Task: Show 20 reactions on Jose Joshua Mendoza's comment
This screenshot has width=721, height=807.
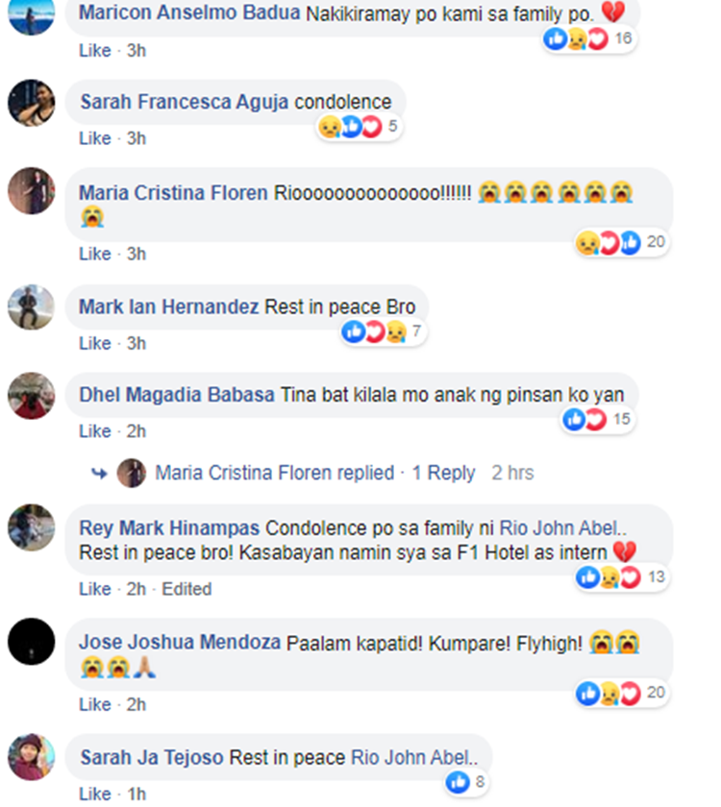Action: (x=622, y=694)
